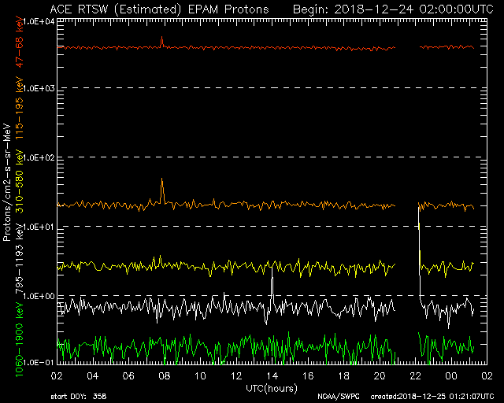Click the 1.0E+02 y-axis tick label
Screen dimensions: 504x403
click(37, 157)
